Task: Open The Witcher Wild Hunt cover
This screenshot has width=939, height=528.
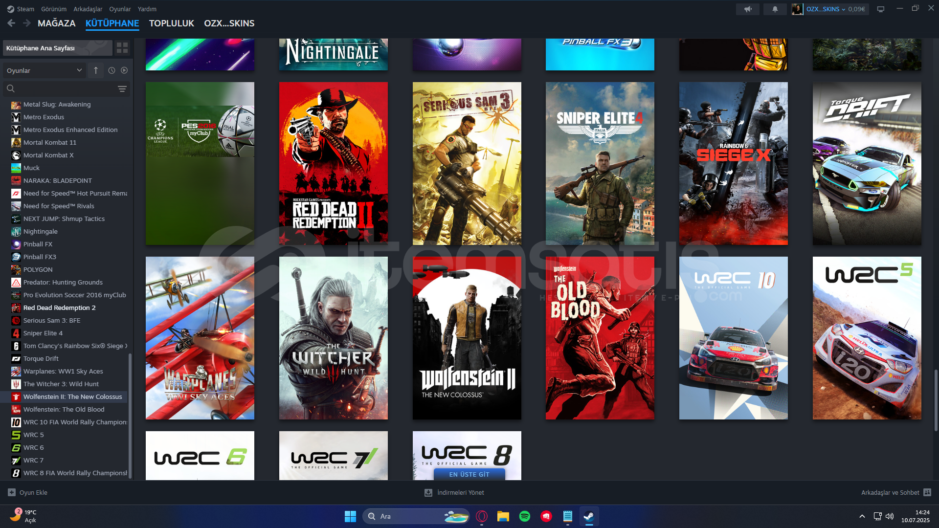Action: [x=334, y=338]
